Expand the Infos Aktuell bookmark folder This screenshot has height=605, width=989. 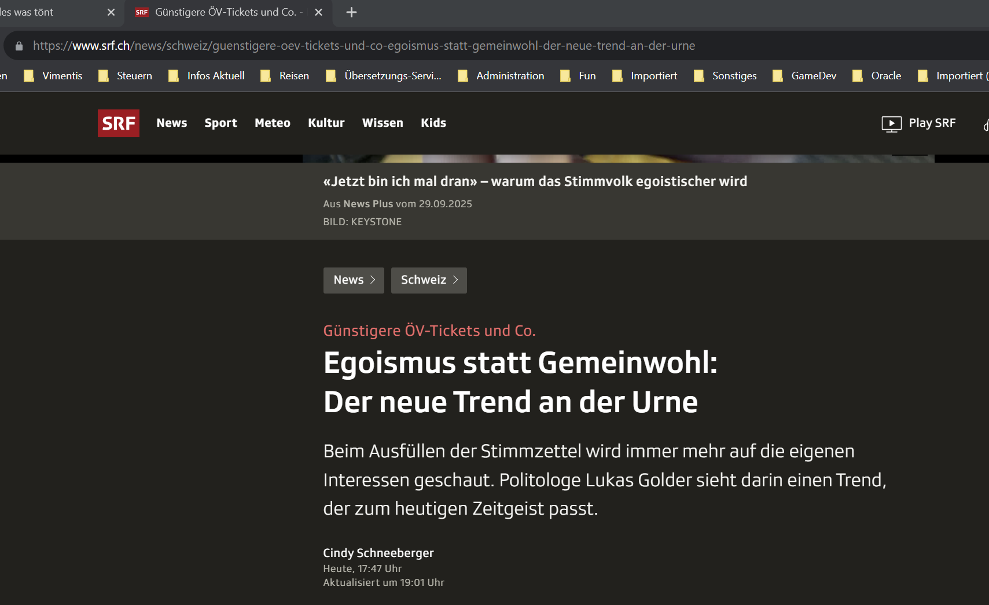pyautogui.click(x=207, y=76)
